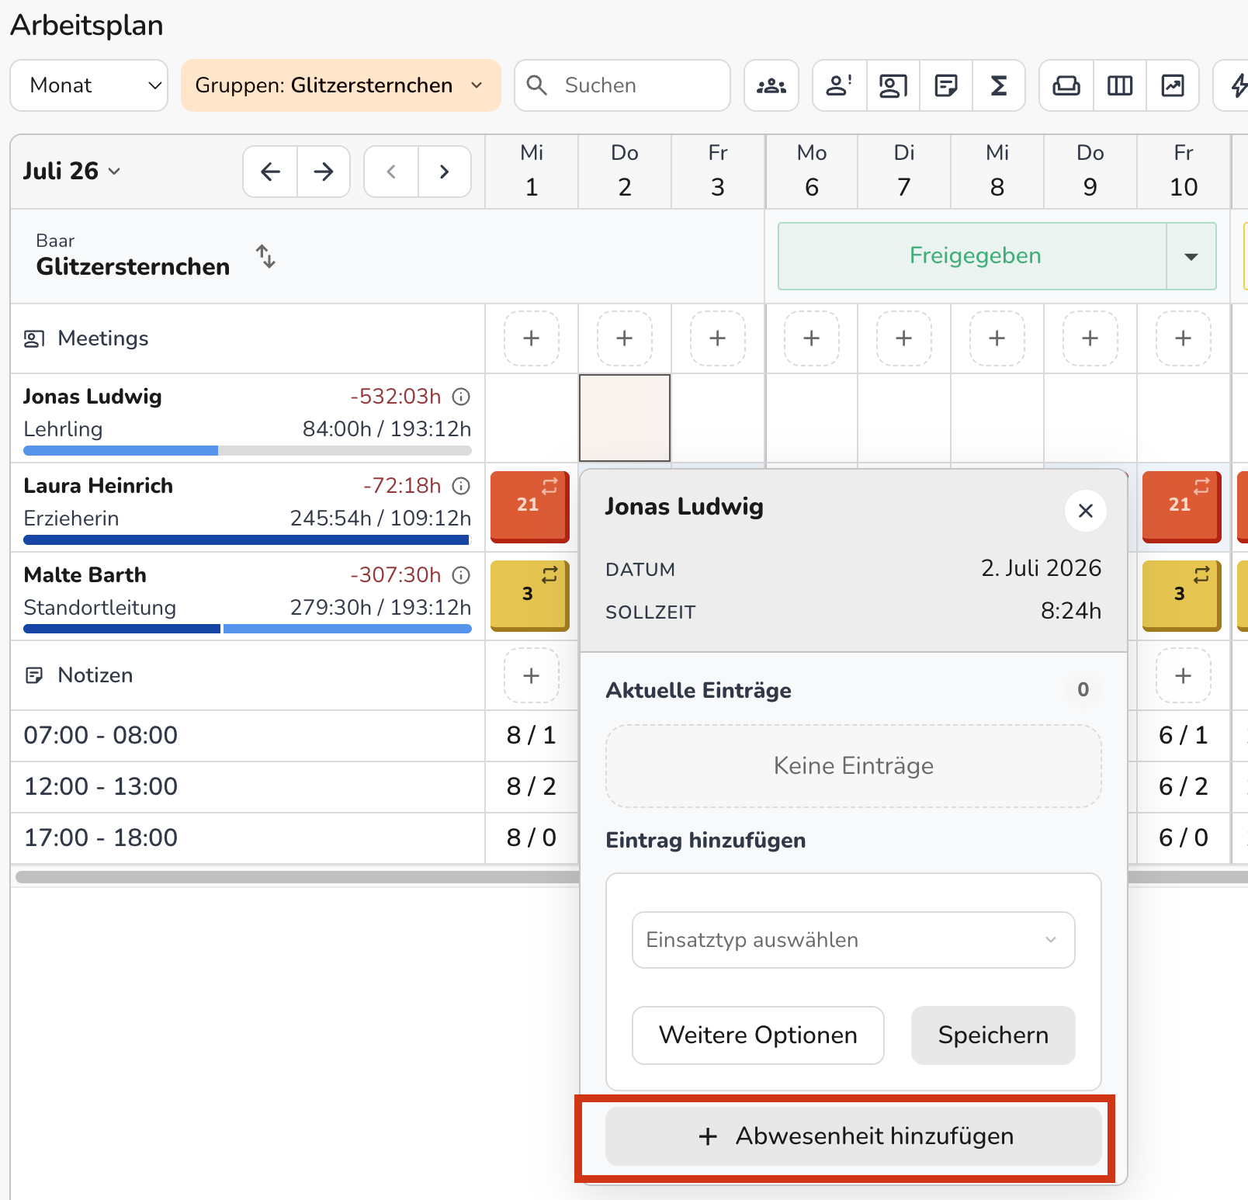Click the Mo 6 day header

[x=812, y=171]
